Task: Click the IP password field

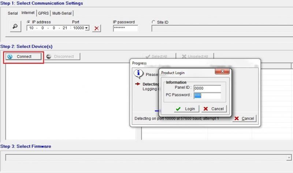Action: click(x=125, y=28)
